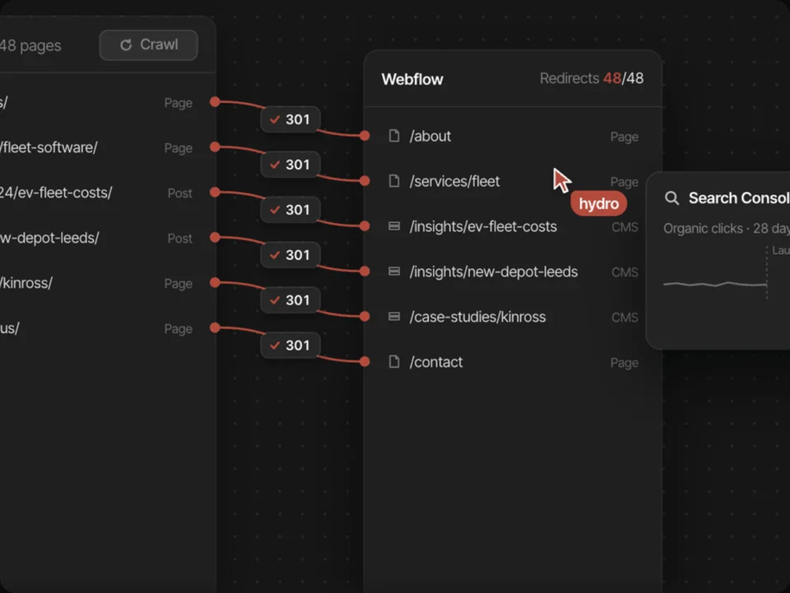Click the Organic clicks chart line
This screenshot has height=593, width=790.
pos(714,285)
